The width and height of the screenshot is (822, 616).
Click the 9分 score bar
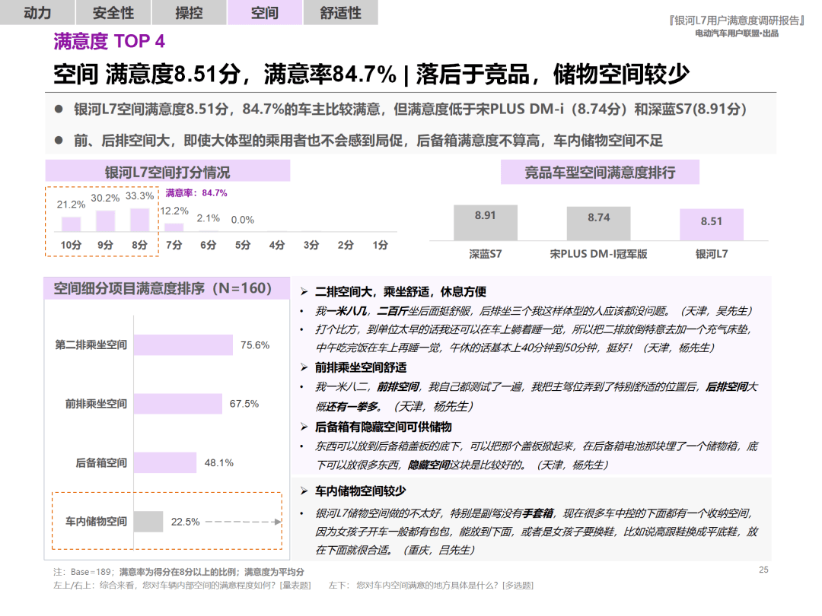[x=105, y=221]
